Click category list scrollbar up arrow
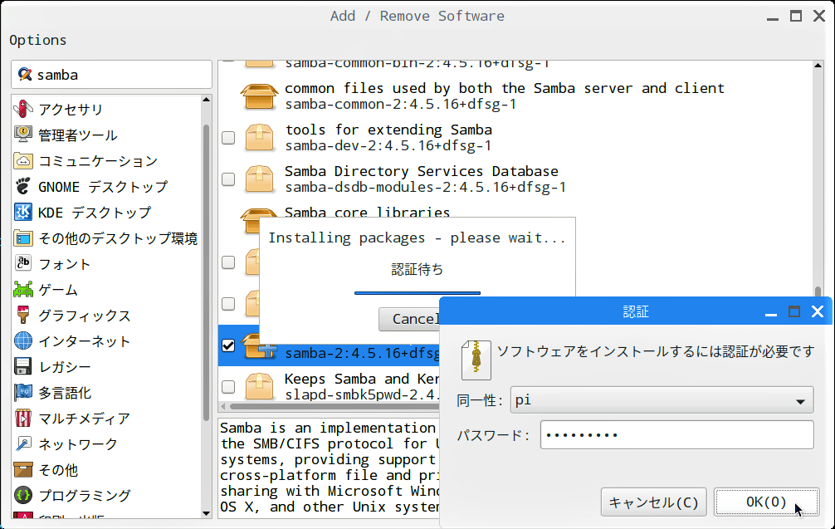 [x=206, y=100]
